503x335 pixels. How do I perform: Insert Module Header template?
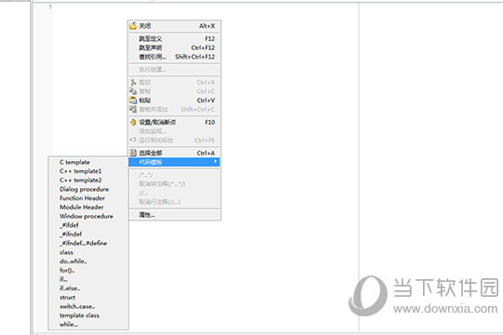pos(88,208)
